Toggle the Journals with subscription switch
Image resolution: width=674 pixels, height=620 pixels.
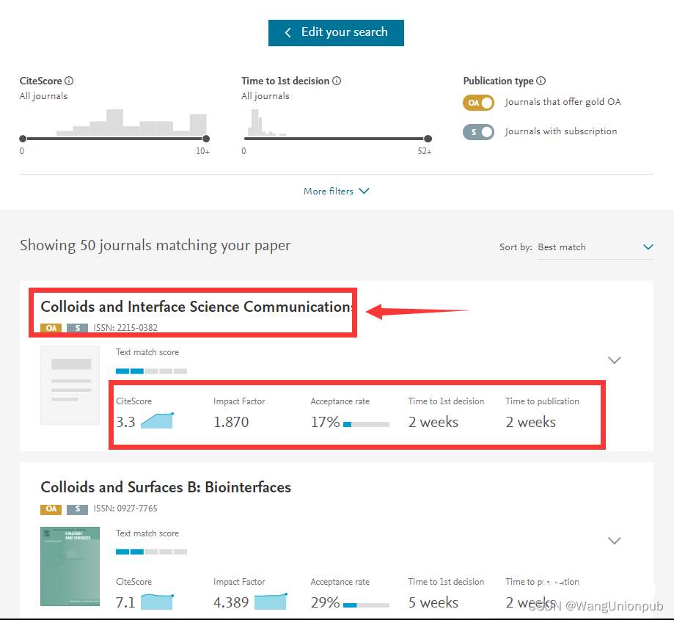[478, 132]
